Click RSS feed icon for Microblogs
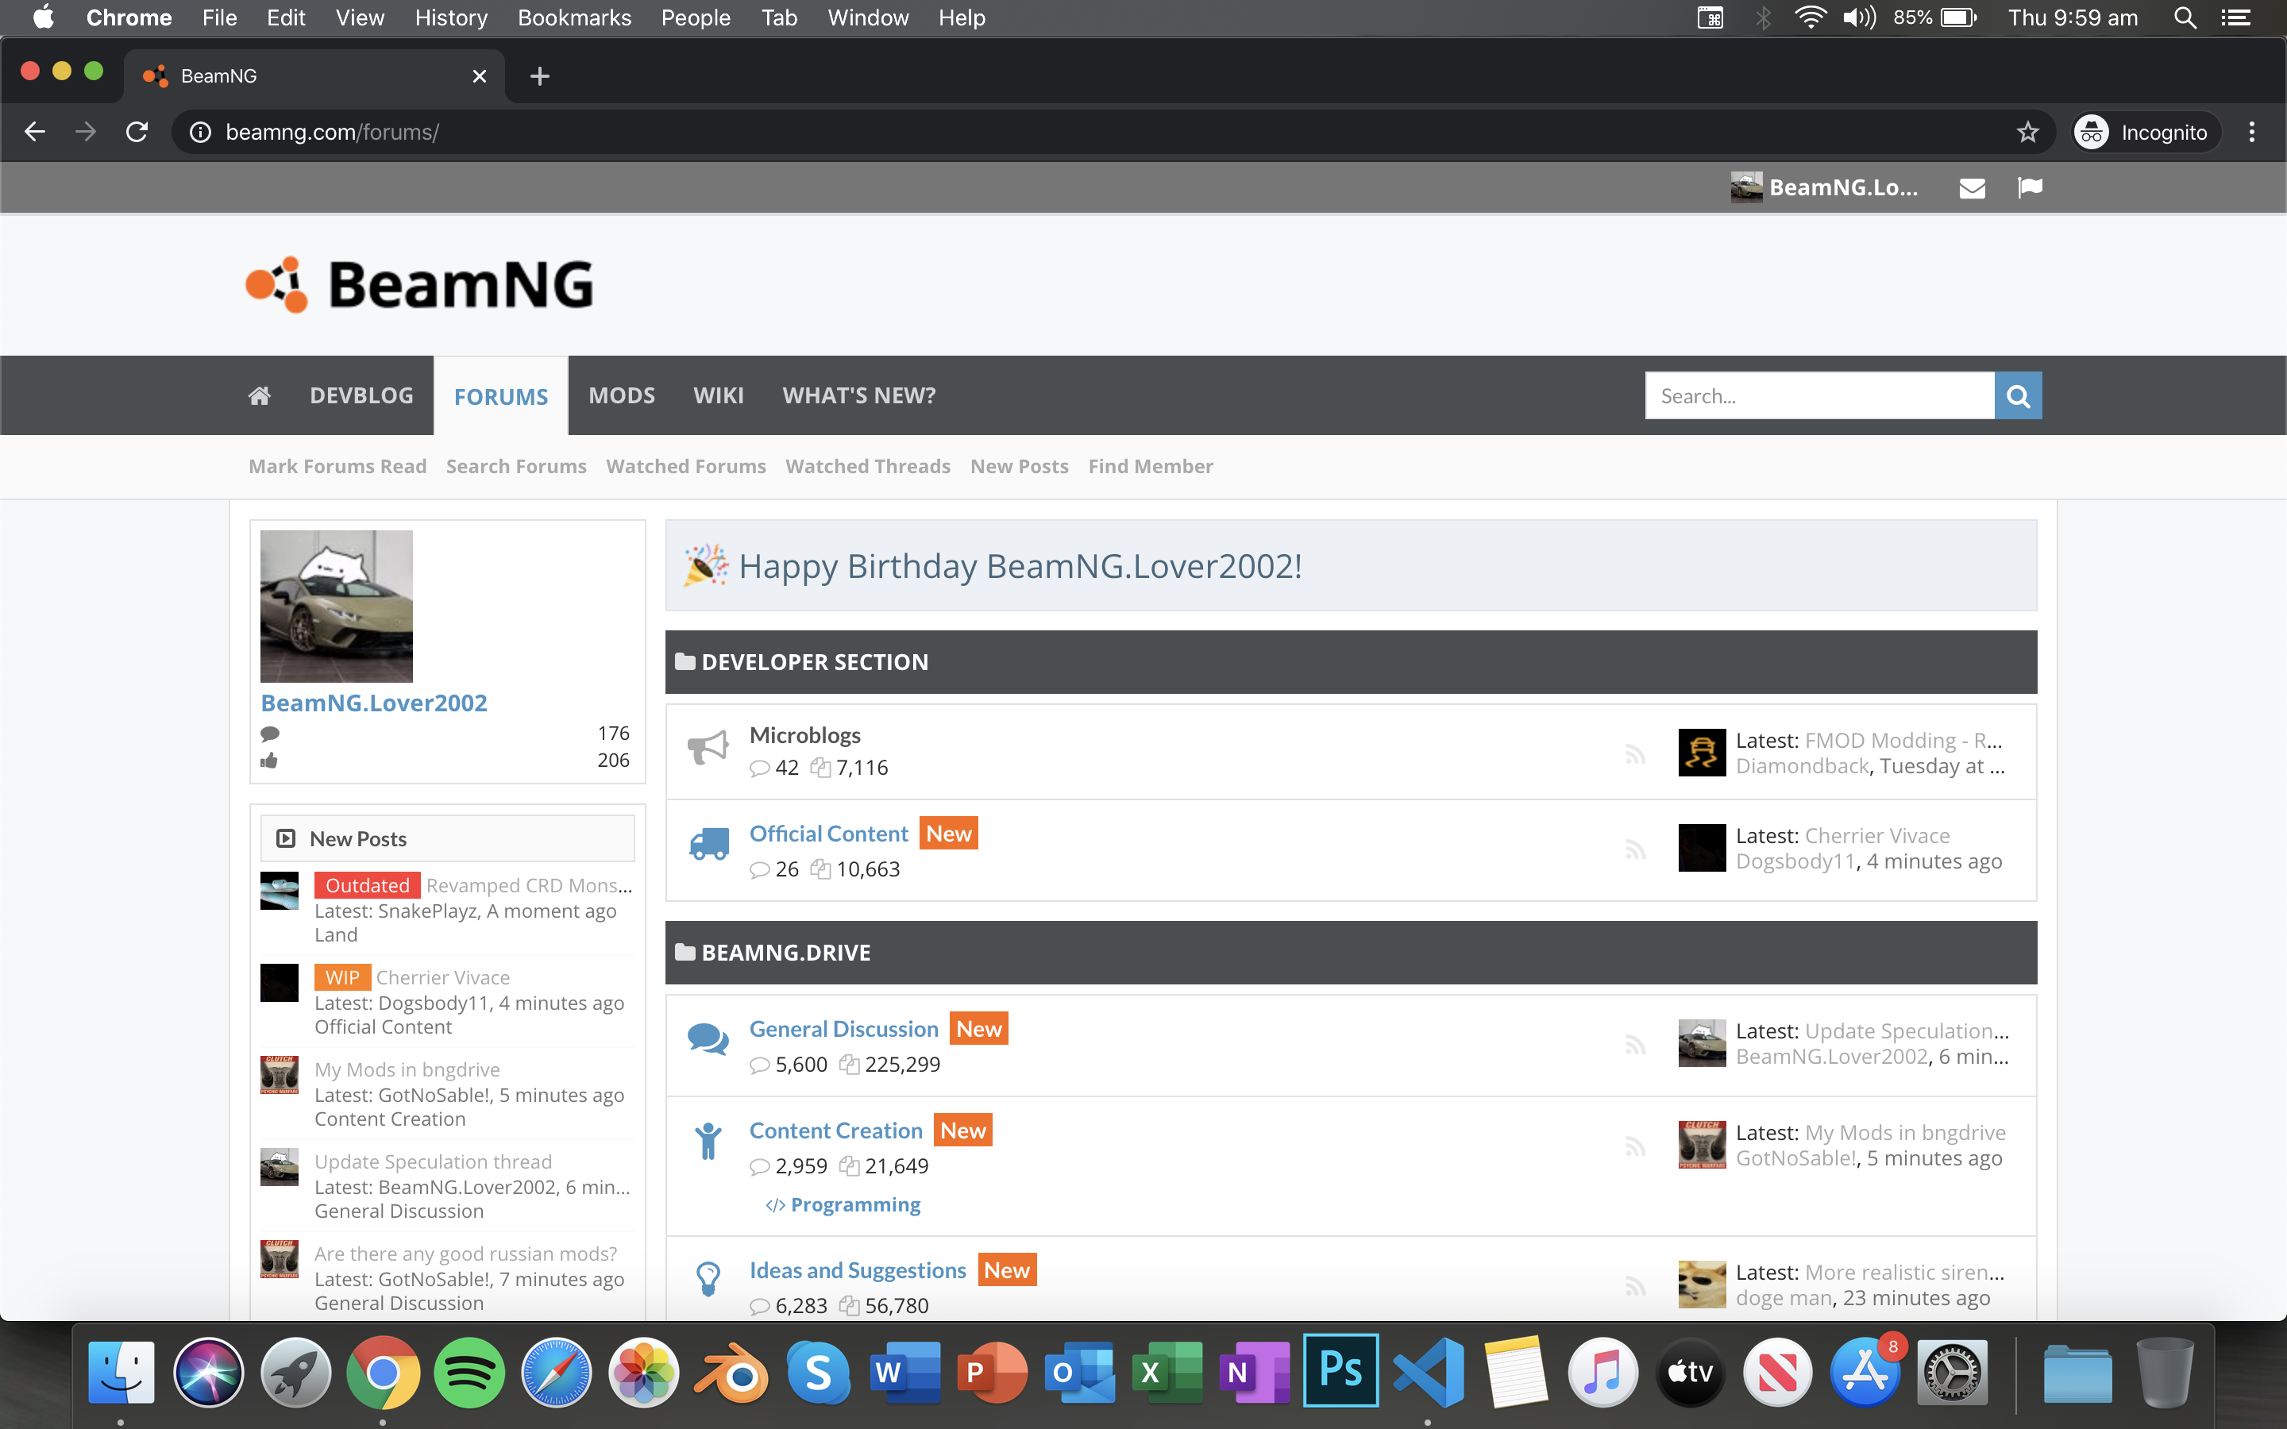This screenshot has width=2287, height=1429. coord(1635,753)
